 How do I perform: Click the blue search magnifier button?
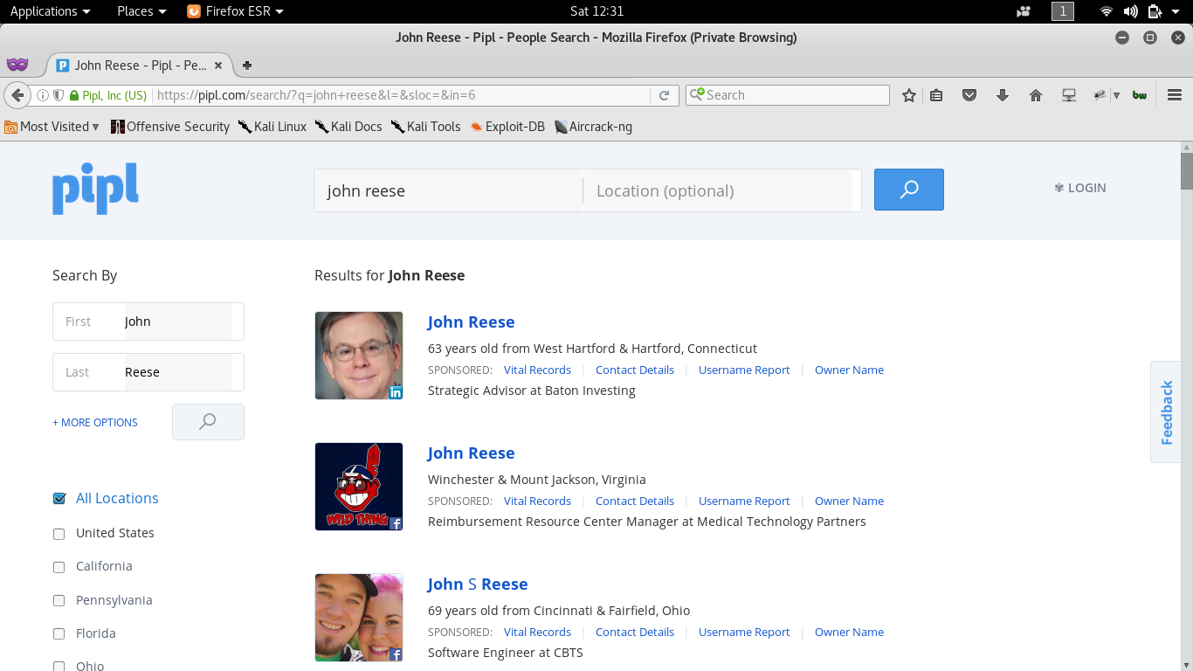908,190
